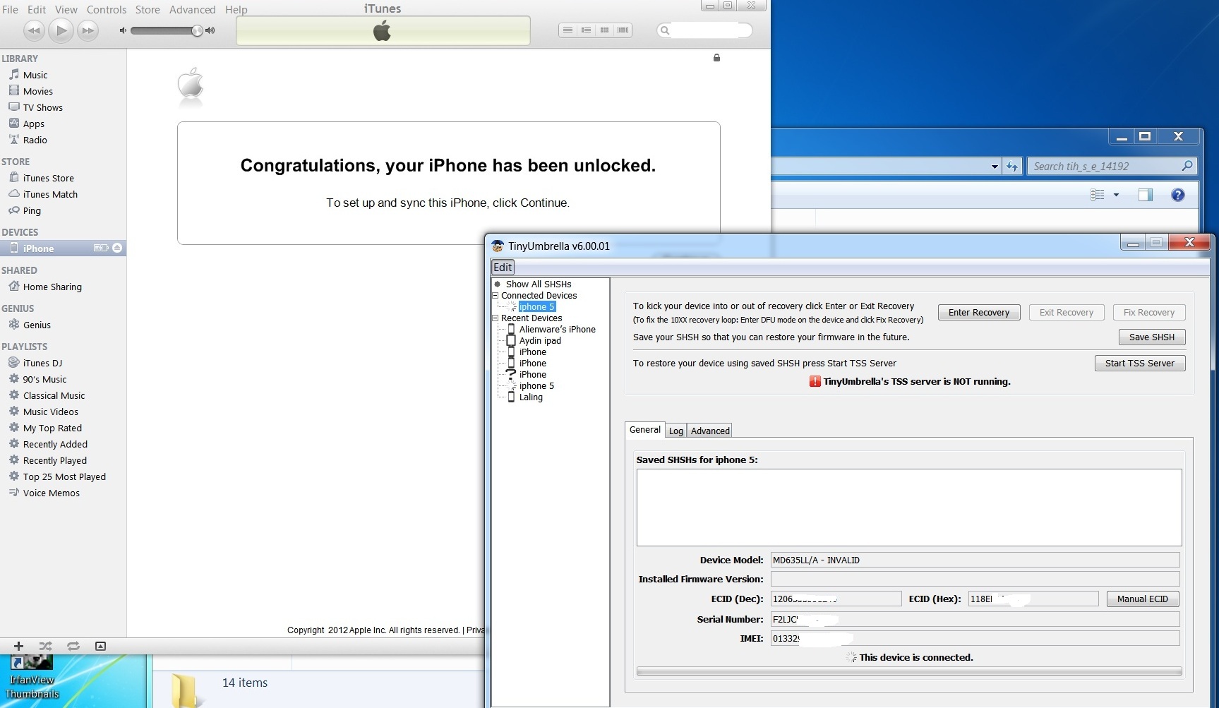Select Genius in iTunes sidebar
Screen dimensions: 1219x708
point(37,325)
